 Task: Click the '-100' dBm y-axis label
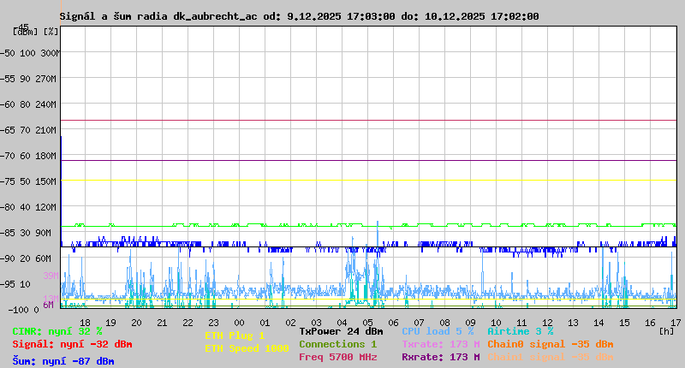(17, 310)
